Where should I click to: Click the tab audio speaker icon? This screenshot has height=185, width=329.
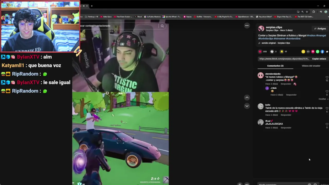pos(83,6)
